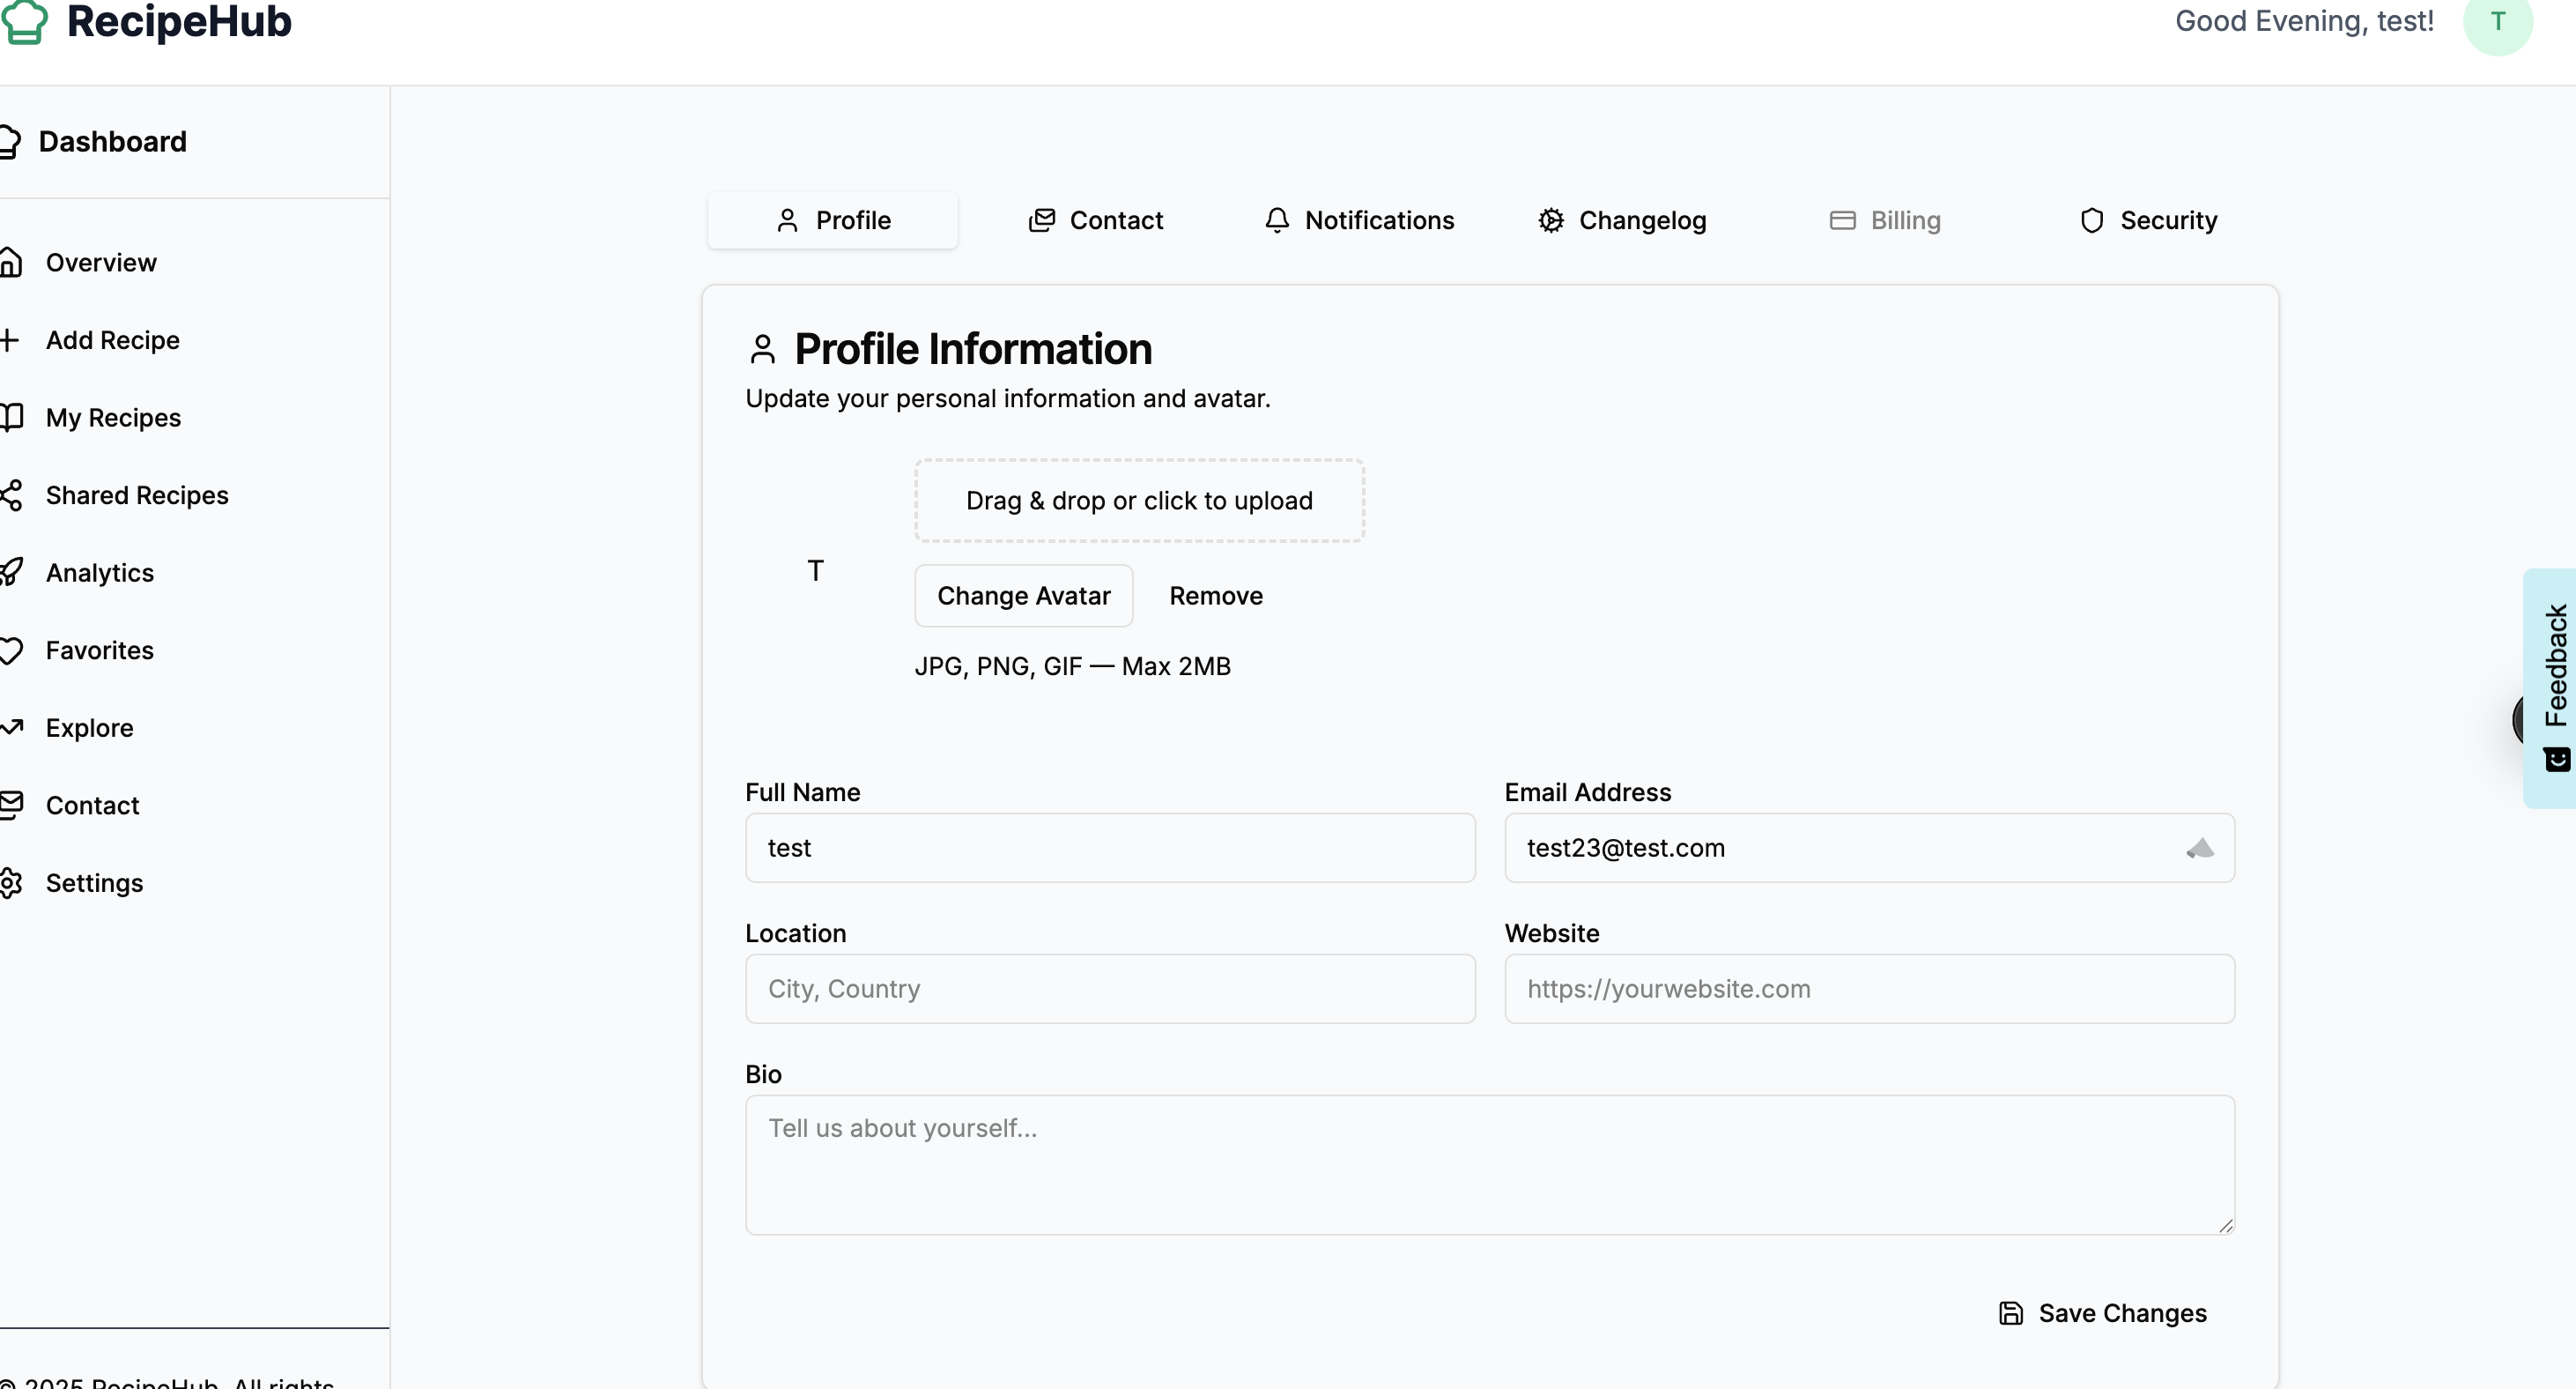2576x1389 pixels.
Task: Click Remove avatar button
Action: tap(1215, 596)
